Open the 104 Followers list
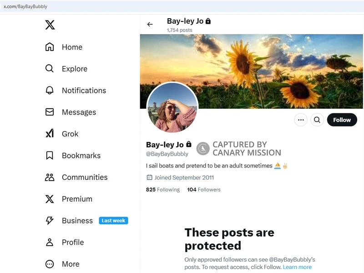 (204, 190)
